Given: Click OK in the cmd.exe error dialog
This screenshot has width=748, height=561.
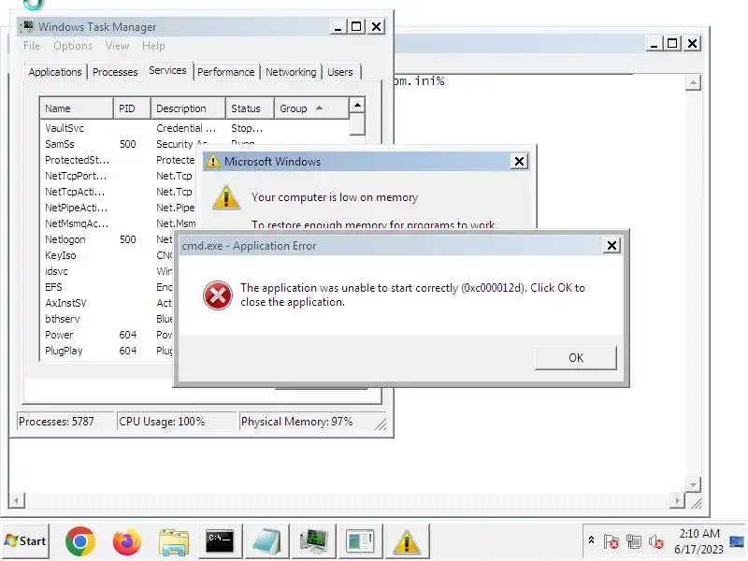Looking at the screenshot, I should 576,357.
